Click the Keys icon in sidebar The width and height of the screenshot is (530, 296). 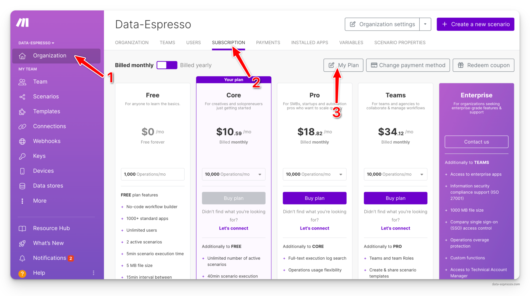tap(22, 156)
